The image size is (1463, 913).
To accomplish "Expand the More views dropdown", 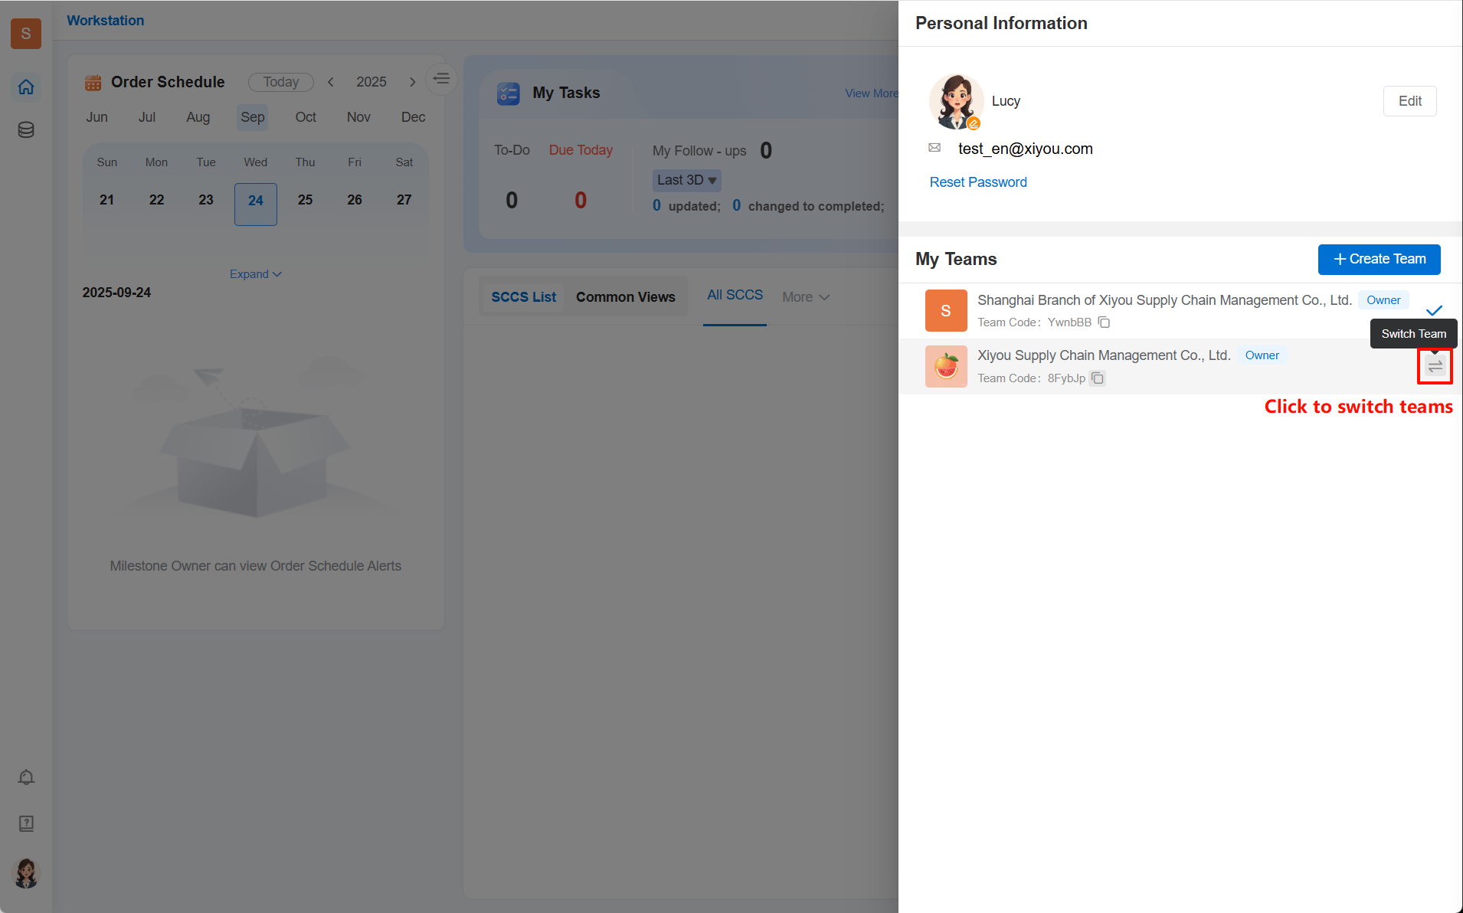I will [805, 297].
